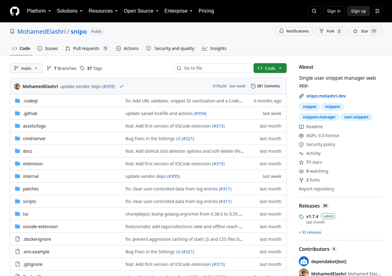Click the file icon for .gitignore
This screenshot has height=276, width=392.
(18, 264)
